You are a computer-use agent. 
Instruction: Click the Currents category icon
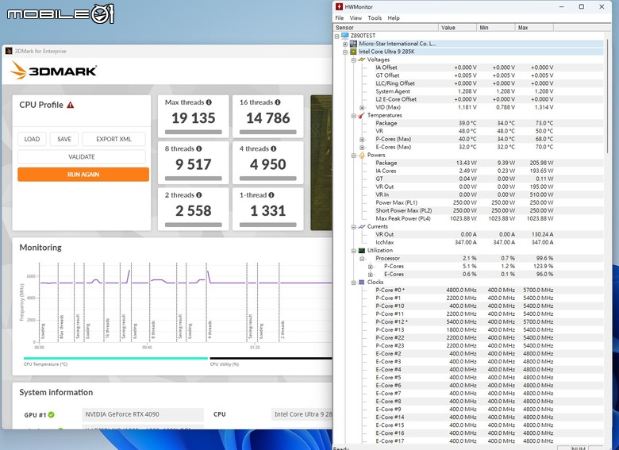[x=362, y=226]
